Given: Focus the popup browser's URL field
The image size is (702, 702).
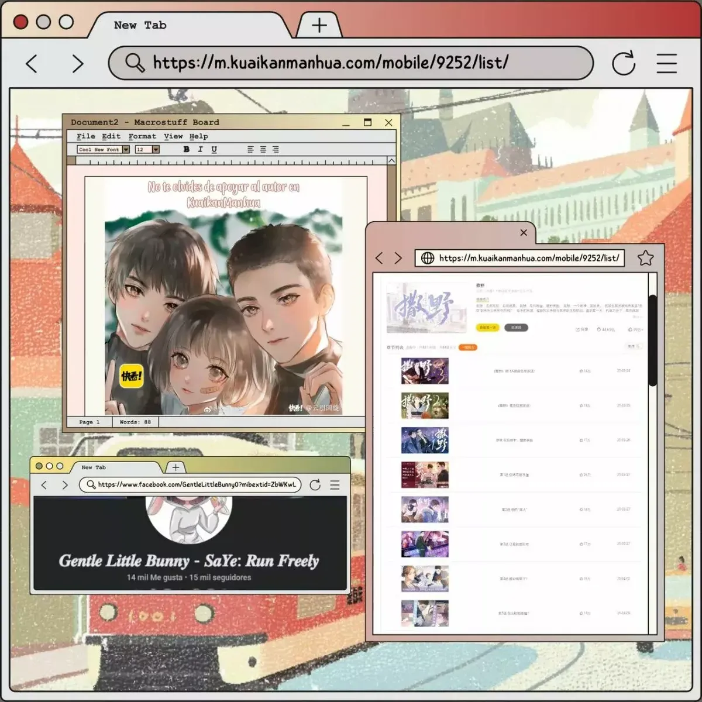Looking at the screenshot, I should (520, 258).
